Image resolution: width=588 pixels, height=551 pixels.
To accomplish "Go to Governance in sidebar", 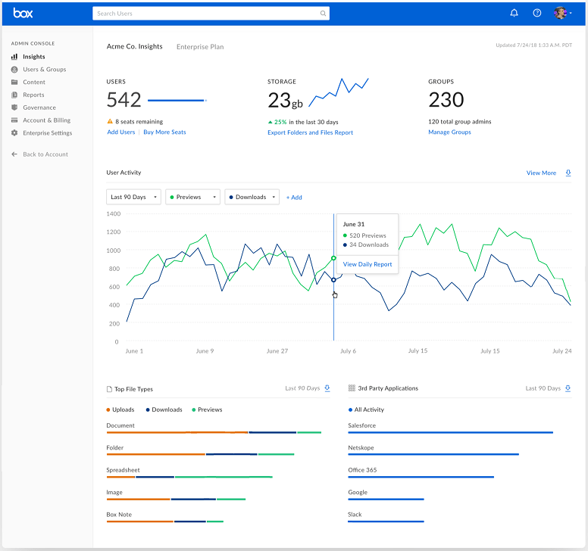I will 39,107.
